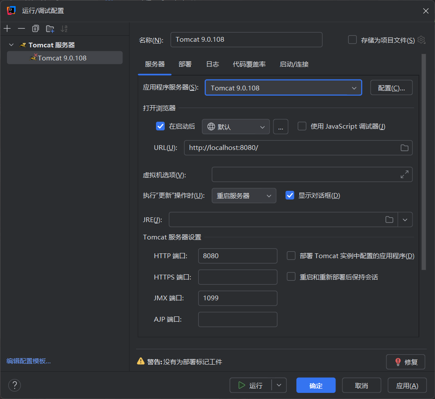The height and width of the screenshot is (399, 435).
Task: Open 应用程序服务器 Tomcat 9.0.108 dropdown
Action: 283,88
